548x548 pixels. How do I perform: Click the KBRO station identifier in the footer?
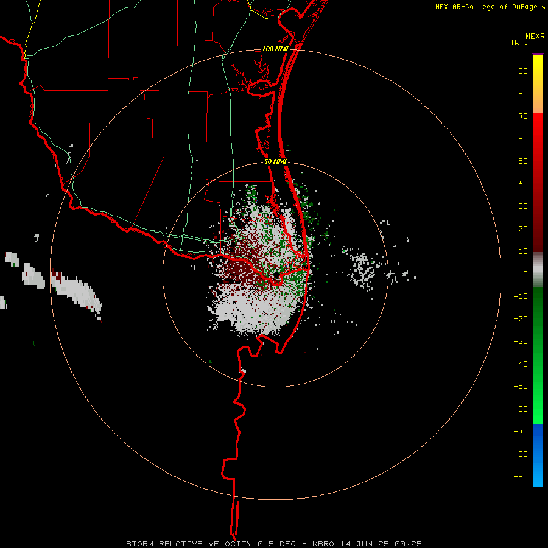pos(323,544)
